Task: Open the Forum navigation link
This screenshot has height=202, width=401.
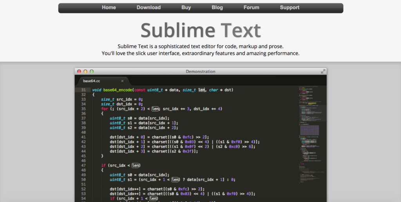Action: pos(251,7)
